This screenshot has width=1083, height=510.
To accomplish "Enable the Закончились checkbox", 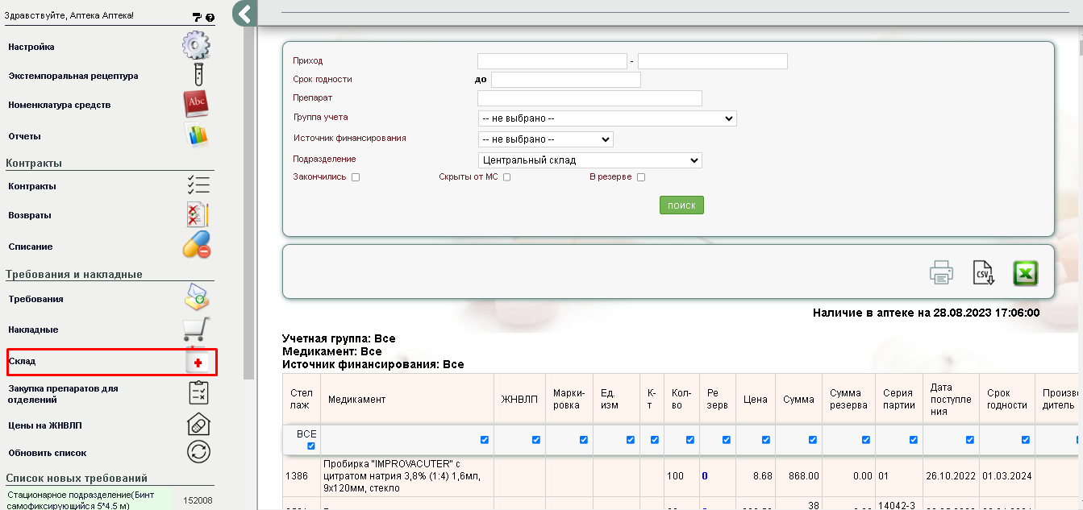I will tap(356, 177).
